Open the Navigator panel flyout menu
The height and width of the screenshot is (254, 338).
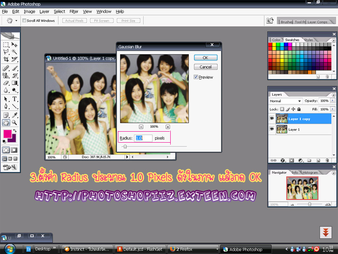pyautogui.click(x=334, y=173)
